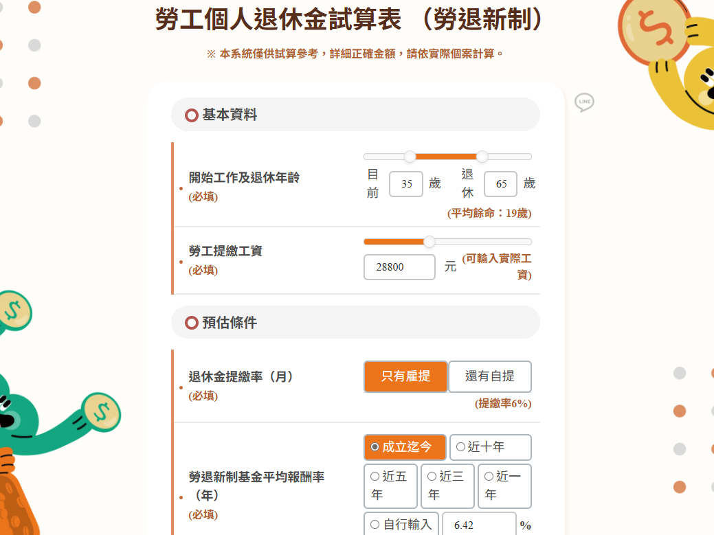Click the LINE share icon
714x535 pixels.
tap(584, 102)
